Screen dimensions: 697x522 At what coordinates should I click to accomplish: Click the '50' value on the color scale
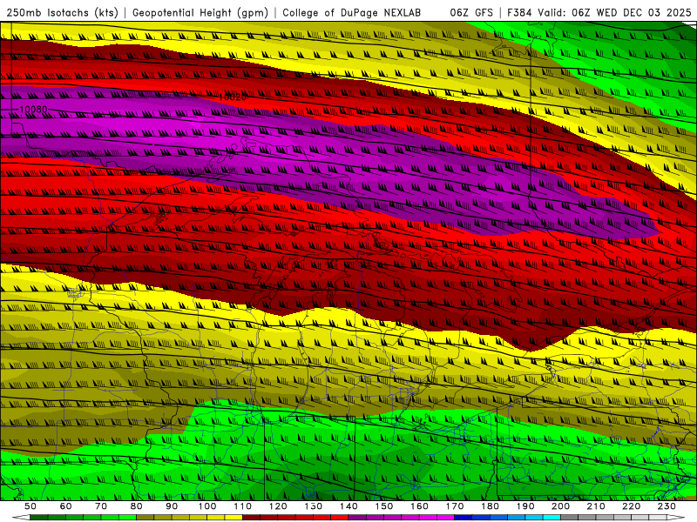click(x=30, y=506)
